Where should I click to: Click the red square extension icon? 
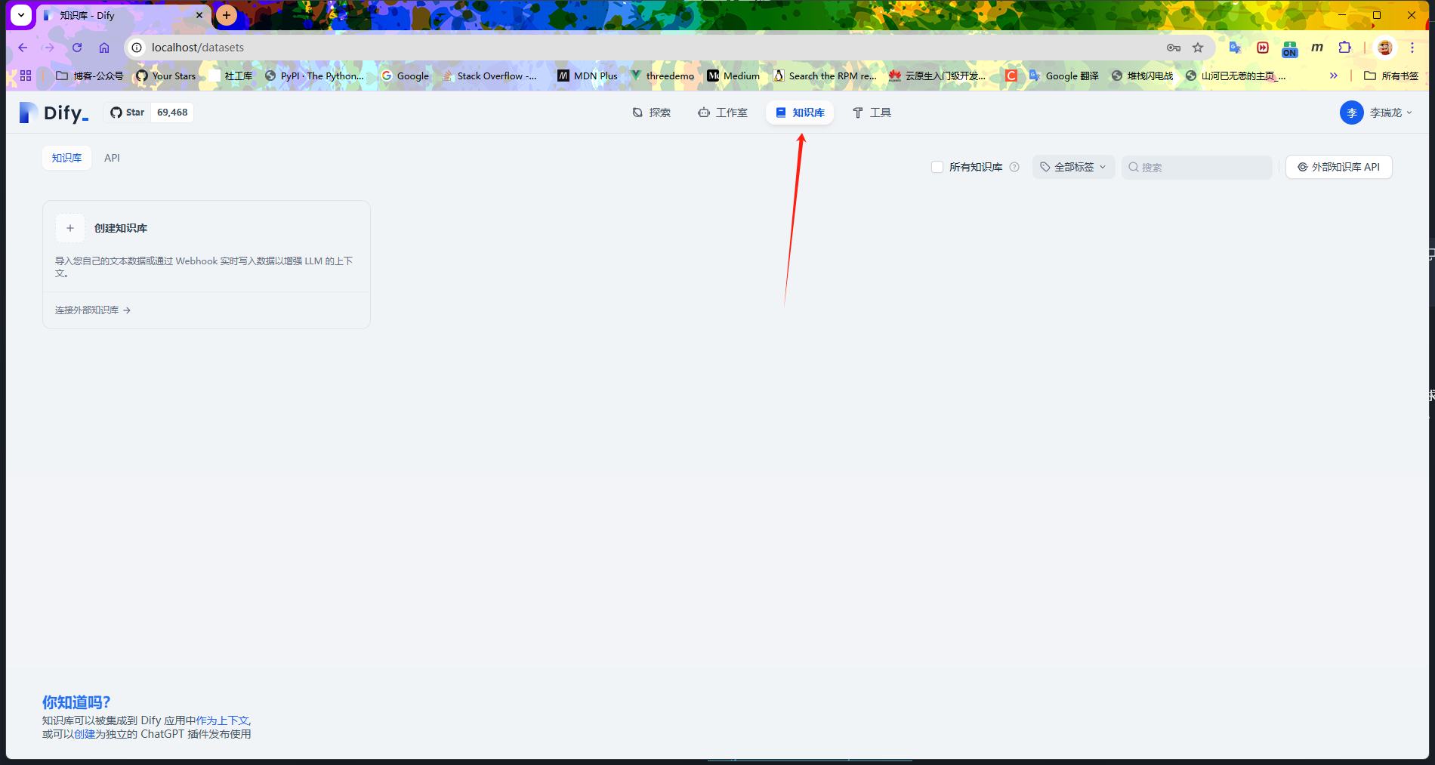coord(1263,48)
